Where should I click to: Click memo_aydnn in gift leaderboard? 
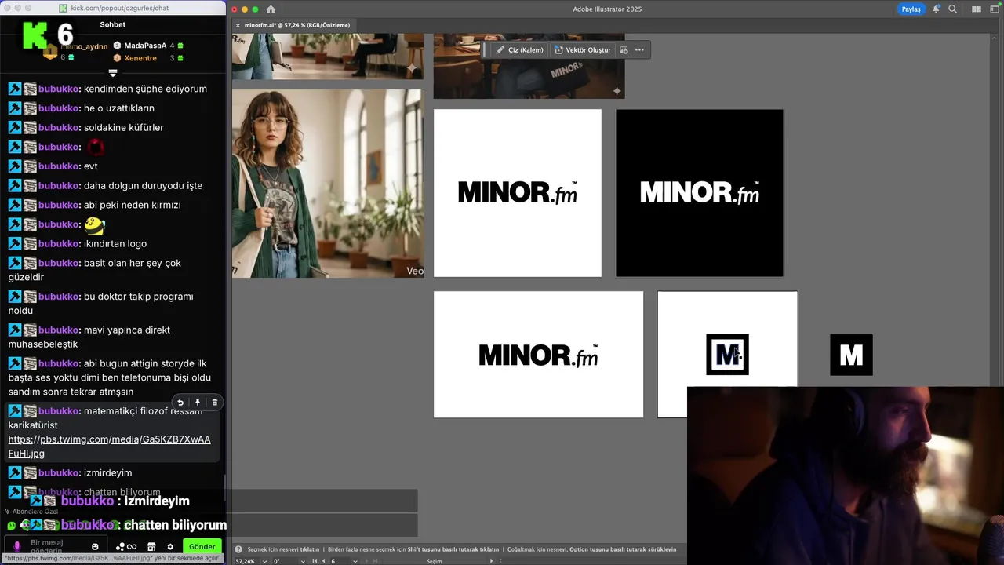click(x=84, y=47)
